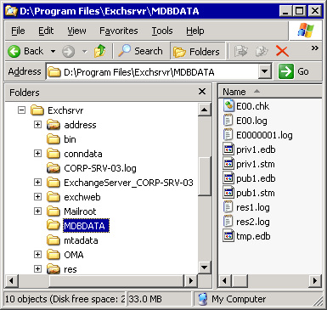Click the title bar folder icon

(11, 11)
